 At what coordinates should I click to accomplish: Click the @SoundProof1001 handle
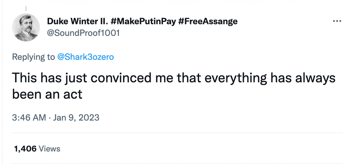click(x=83, y=33)
